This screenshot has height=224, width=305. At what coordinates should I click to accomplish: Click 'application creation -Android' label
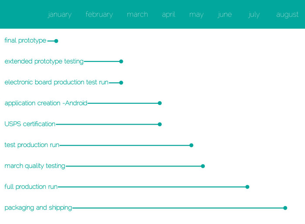[46, 103]
